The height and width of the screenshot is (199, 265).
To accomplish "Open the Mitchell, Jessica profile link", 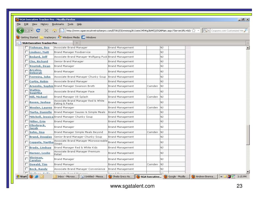I will tap(41, 117).
